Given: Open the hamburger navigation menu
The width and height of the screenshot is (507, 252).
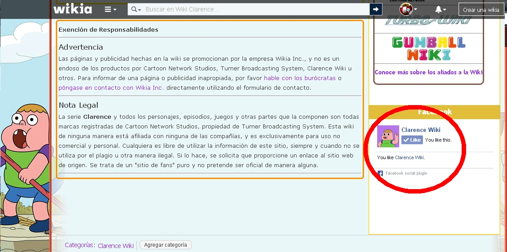Looking at the screenshot, I should [x=110, y=9].
